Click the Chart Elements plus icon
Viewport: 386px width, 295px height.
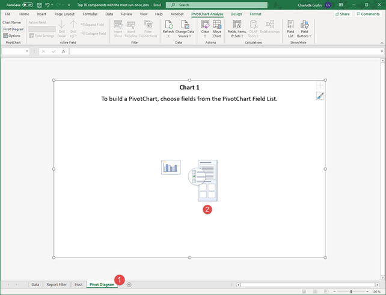pyautogui.click(x=320, y=85)
